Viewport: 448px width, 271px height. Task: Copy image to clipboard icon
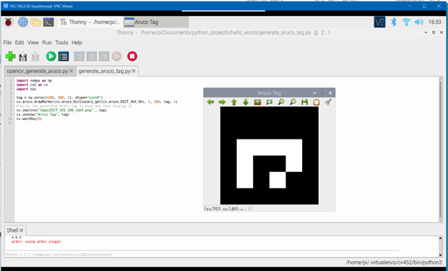point(316,102)
